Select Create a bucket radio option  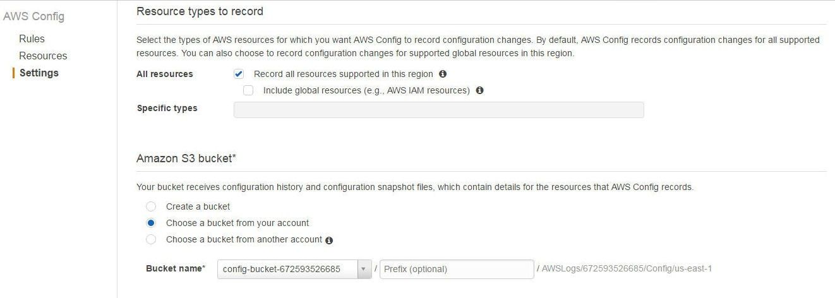(151, 206)
